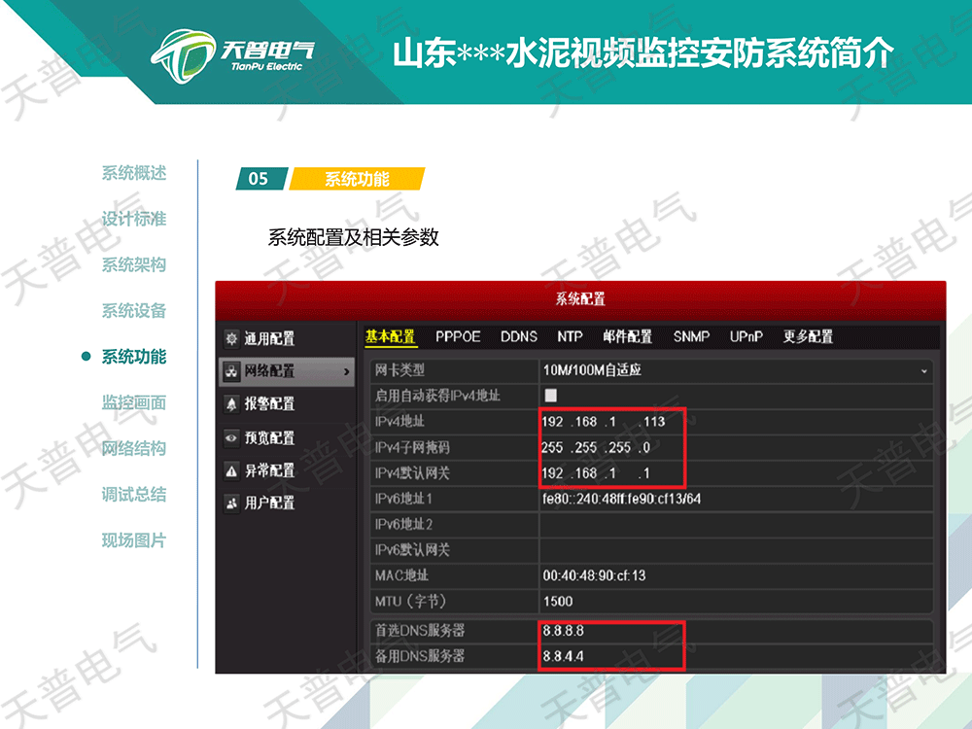The width and height of the screenshot is (972, 729).
Task: Select the warning triangle icon beside 异常配置
Action: point(231,471)
